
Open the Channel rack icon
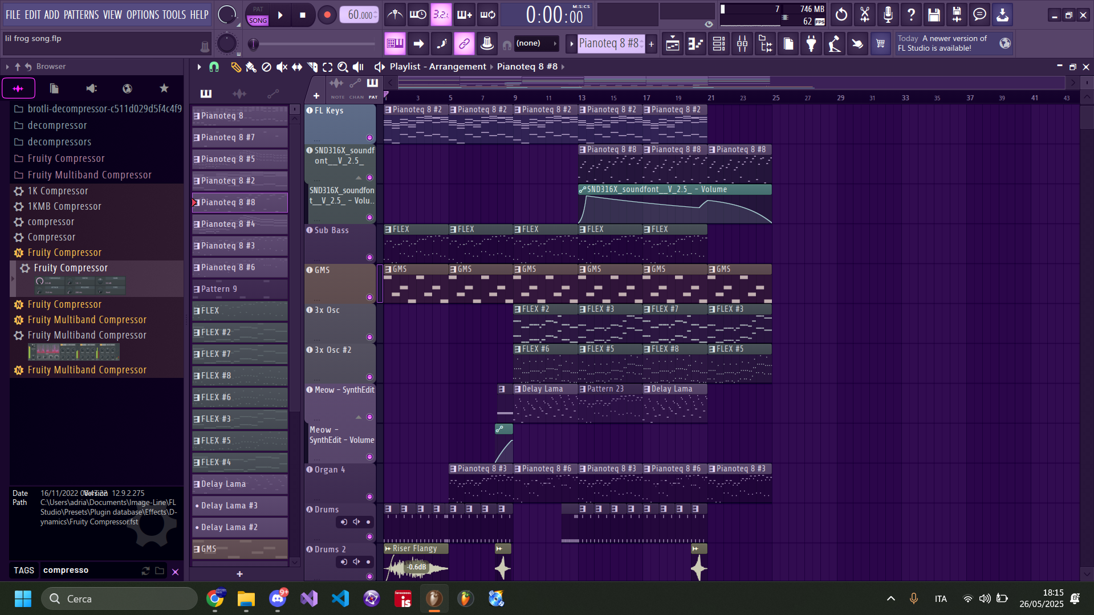[x=719, y=43]
